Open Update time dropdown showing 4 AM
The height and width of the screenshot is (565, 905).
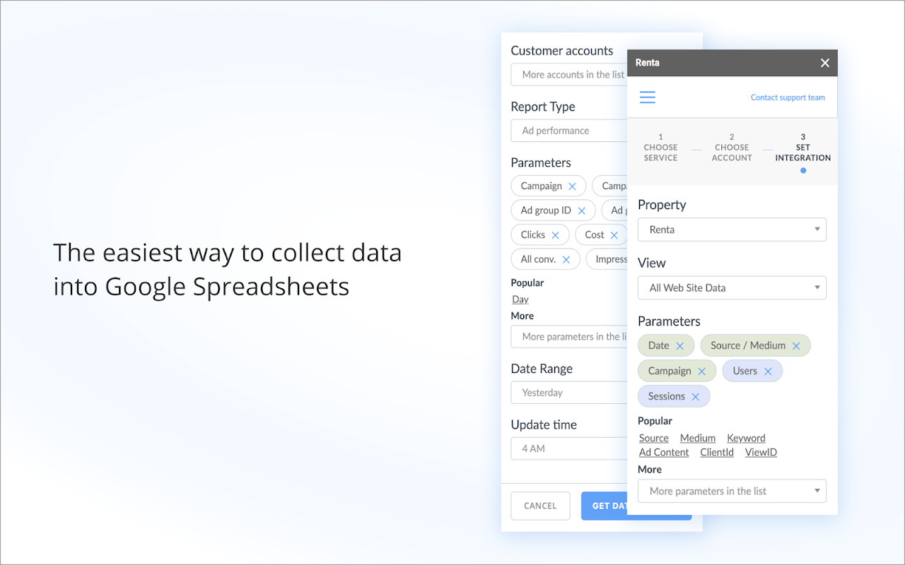[569, 448]
